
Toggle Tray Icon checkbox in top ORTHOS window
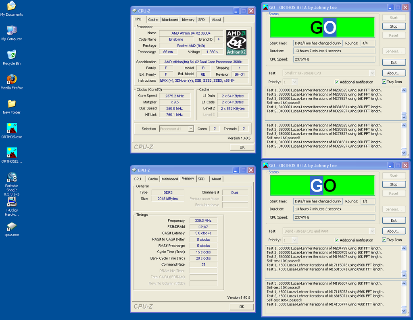(x=384, y=82)
